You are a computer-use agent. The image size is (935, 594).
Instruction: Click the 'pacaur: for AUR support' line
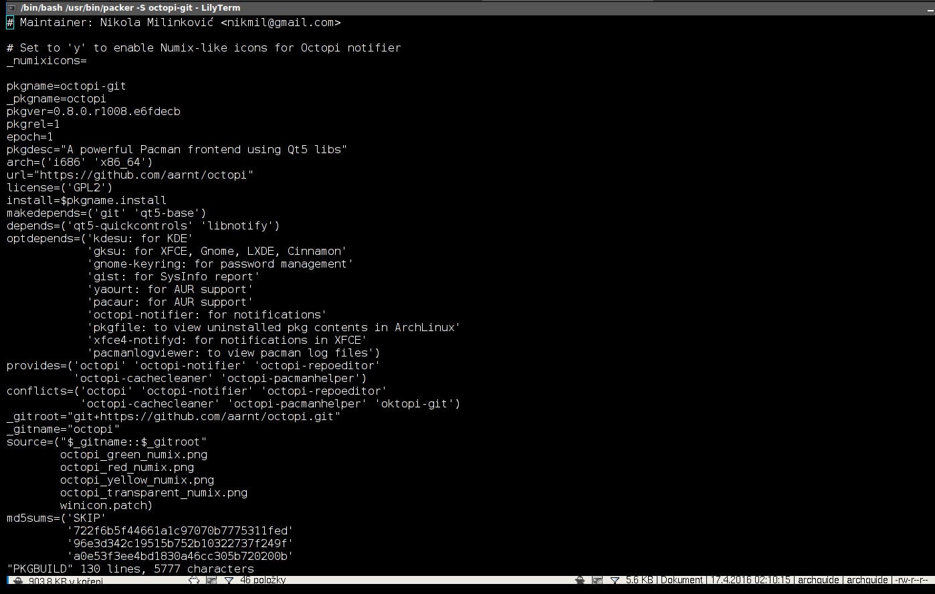pyautogui.click(x=171, y=302)
